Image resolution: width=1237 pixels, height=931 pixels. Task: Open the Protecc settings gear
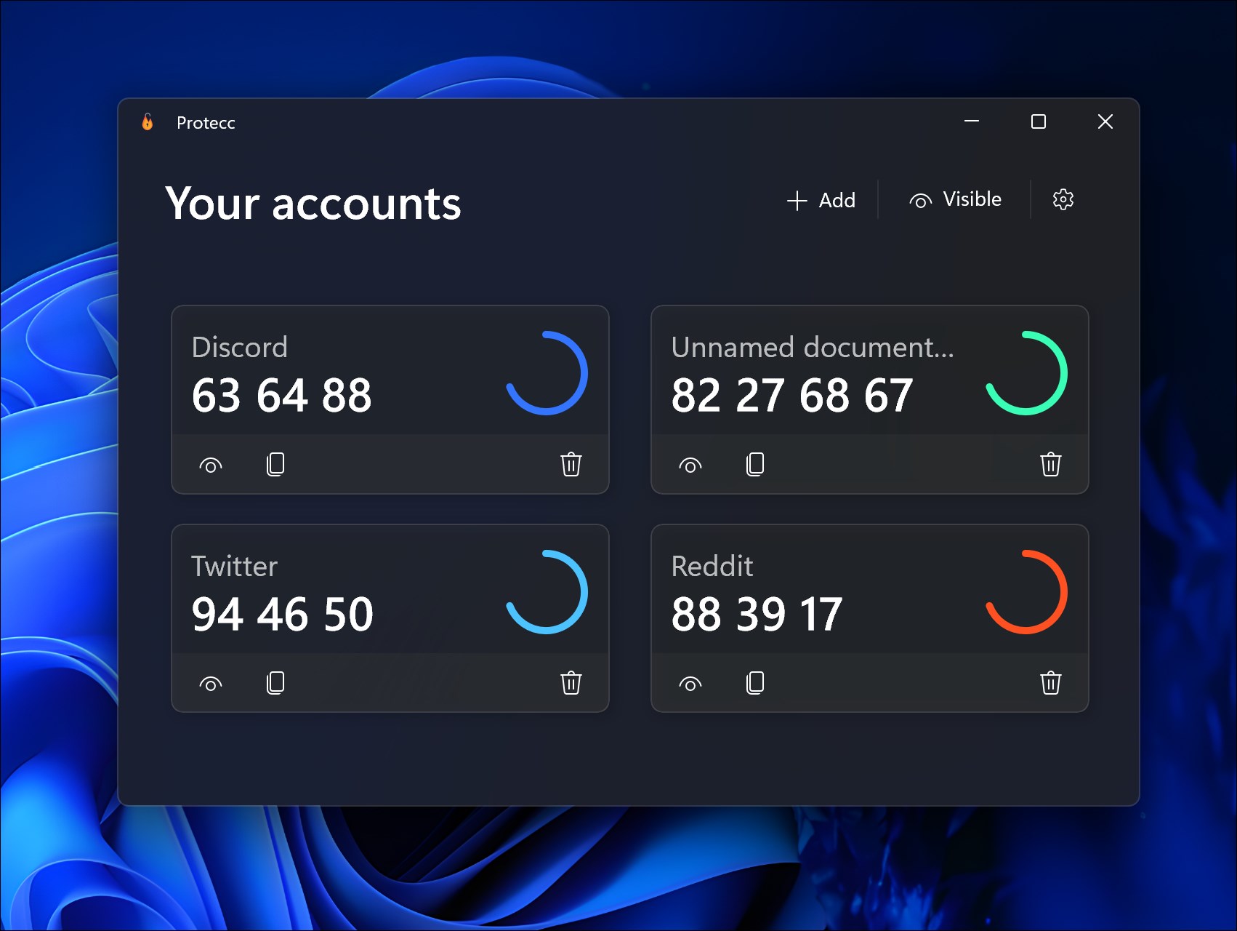1063,199
